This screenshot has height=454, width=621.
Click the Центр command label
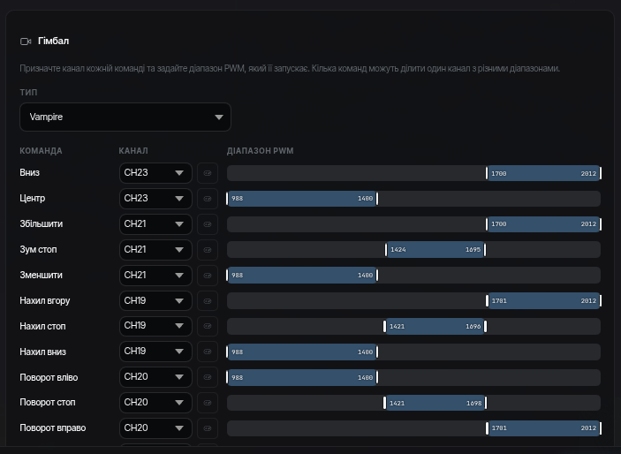point(33,199)
